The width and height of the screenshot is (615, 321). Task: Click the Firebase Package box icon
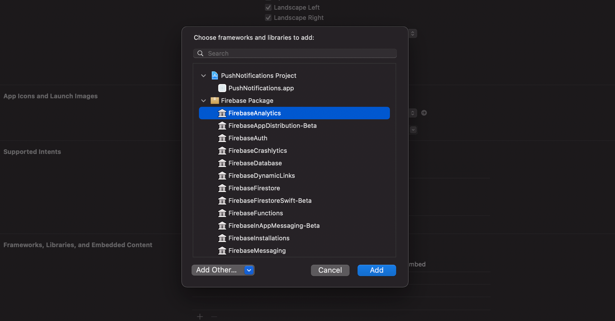pyautogui.click(x=215, y=101)
